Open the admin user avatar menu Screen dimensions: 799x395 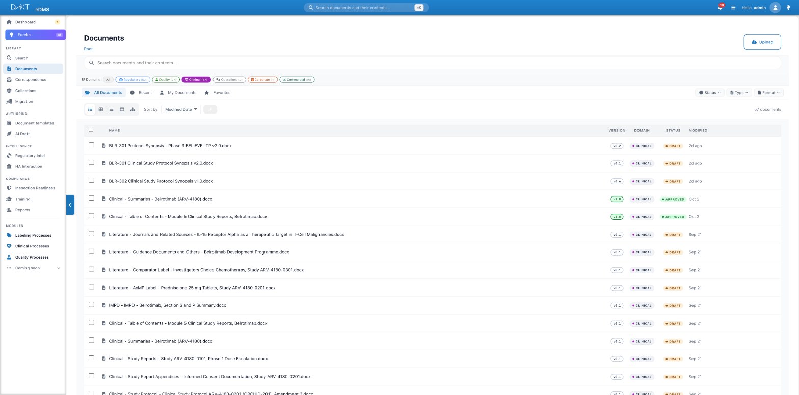tap(775, 8)
